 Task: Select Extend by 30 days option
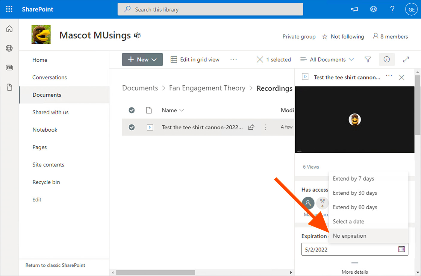pyautogui.click(x=355, y=193)
